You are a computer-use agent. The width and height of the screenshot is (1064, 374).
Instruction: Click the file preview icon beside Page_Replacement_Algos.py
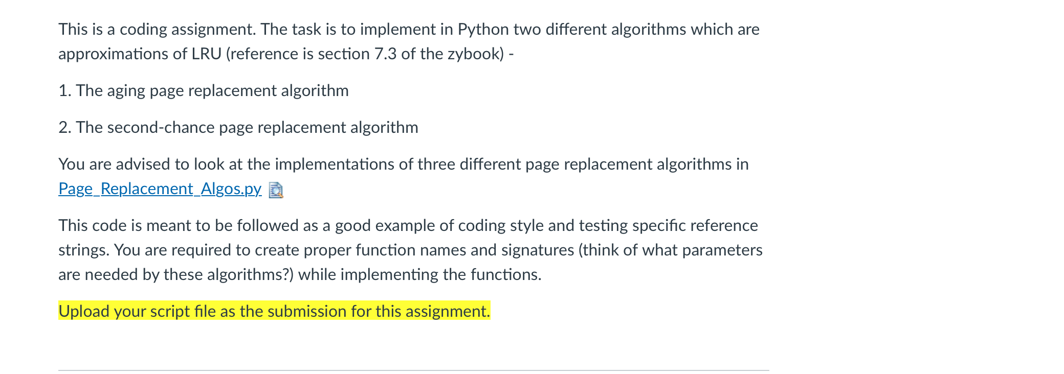(x=276, y=191)
